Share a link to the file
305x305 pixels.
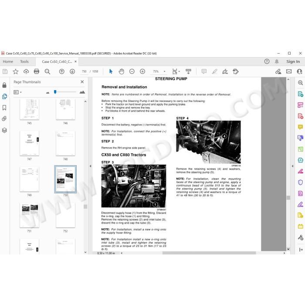pos(278,71)
